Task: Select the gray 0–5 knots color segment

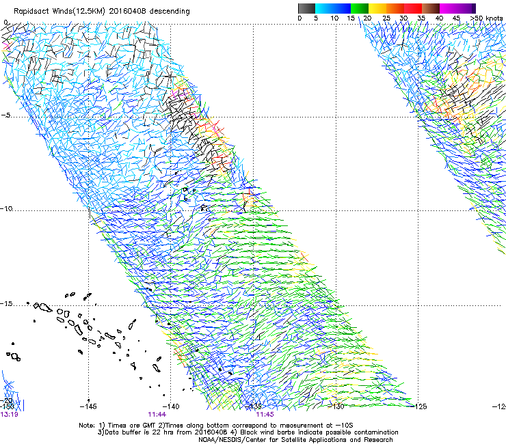Action: pyautogui.click(x=306, y=8)
